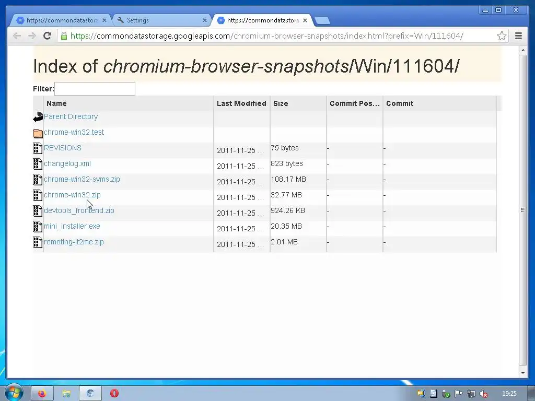The height and width of the screenshot is (401, 535).
Task: Open the chrome-win32.test folder link
Action: point(74,132)
